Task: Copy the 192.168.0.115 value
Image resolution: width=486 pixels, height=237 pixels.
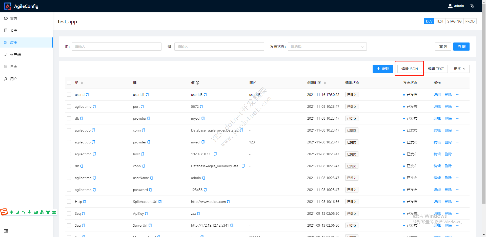Action: pyautogui.click(x=215, y=154)
